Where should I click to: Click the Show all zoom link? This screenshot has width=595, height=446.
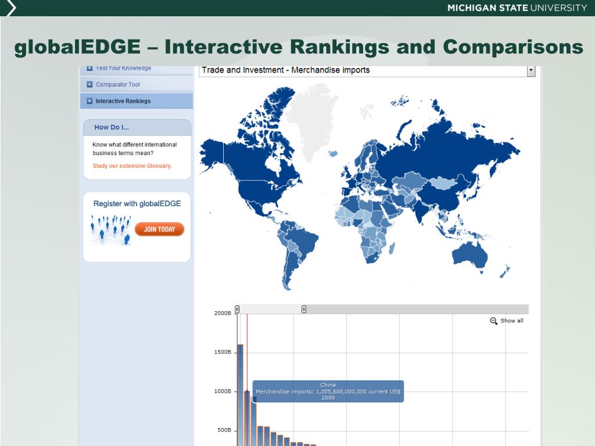[x=511, y=321]
